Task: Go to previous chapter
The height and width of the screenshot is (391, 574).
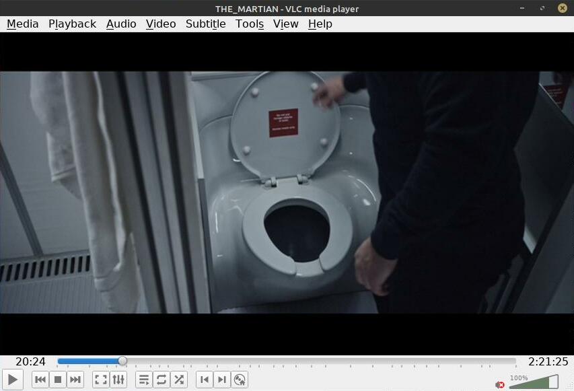Action: [x=205, y=380]
